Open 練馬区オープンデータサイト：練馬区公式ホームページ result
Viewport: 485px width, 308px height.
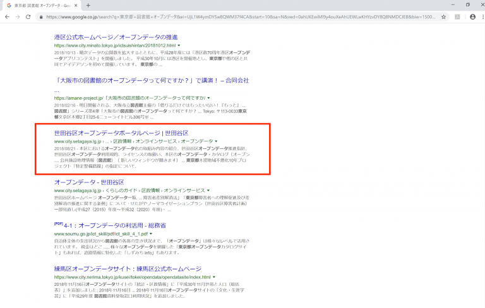tap(128, 269)
